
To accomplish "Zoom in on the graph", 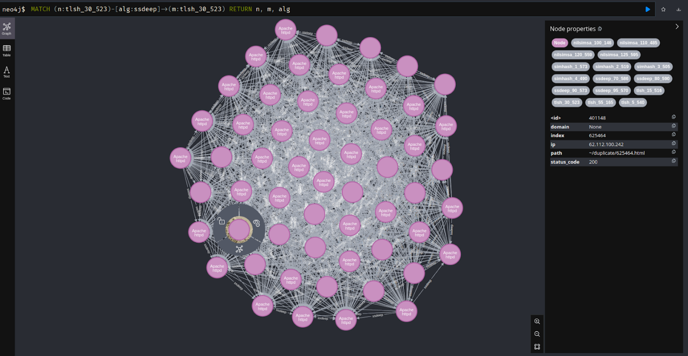I will coord(537,321).
